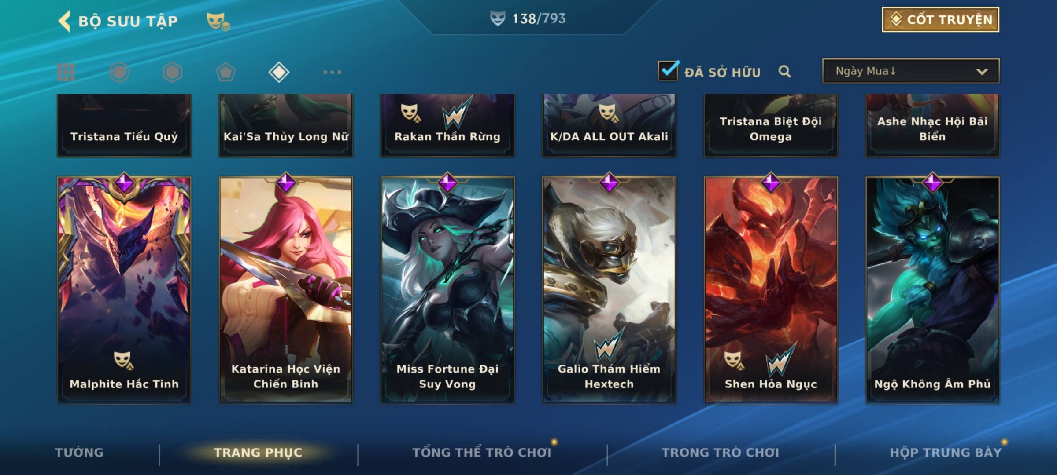1057x475 pixels.
Task: Open the Malphite Hắc Tinh skin card
Action: click(x=124, y=289)
